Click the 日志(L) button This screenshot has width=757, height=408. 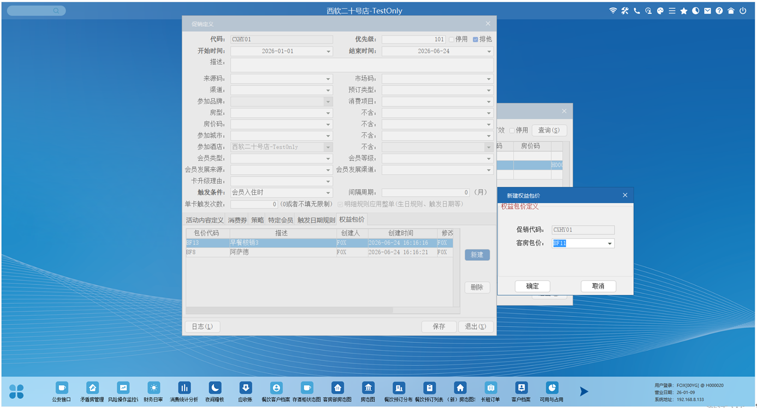pyautogui.click(x=202, y=326)
